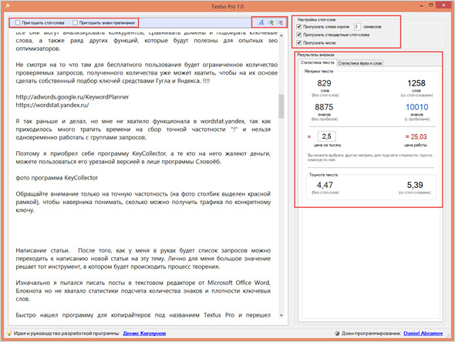The height and width of the screenshot is (342, 455).
Task: Toggle 'Приглушать знаки препинания' checkbox
Action: coord(75,22)
